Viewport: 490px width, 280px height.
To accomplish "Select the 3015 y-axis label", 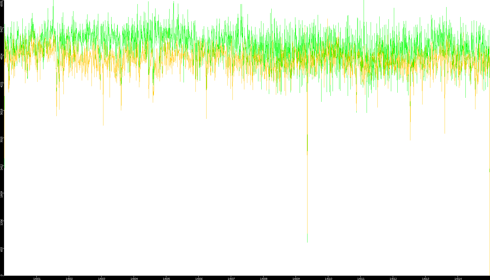I will click(2, 140).
